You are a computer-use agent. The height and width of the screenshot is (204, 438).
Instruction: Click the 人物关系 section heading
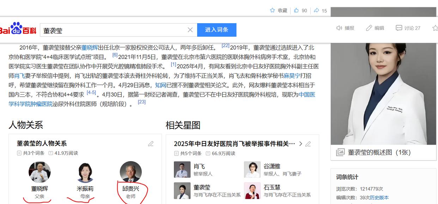tap(26, 125)
